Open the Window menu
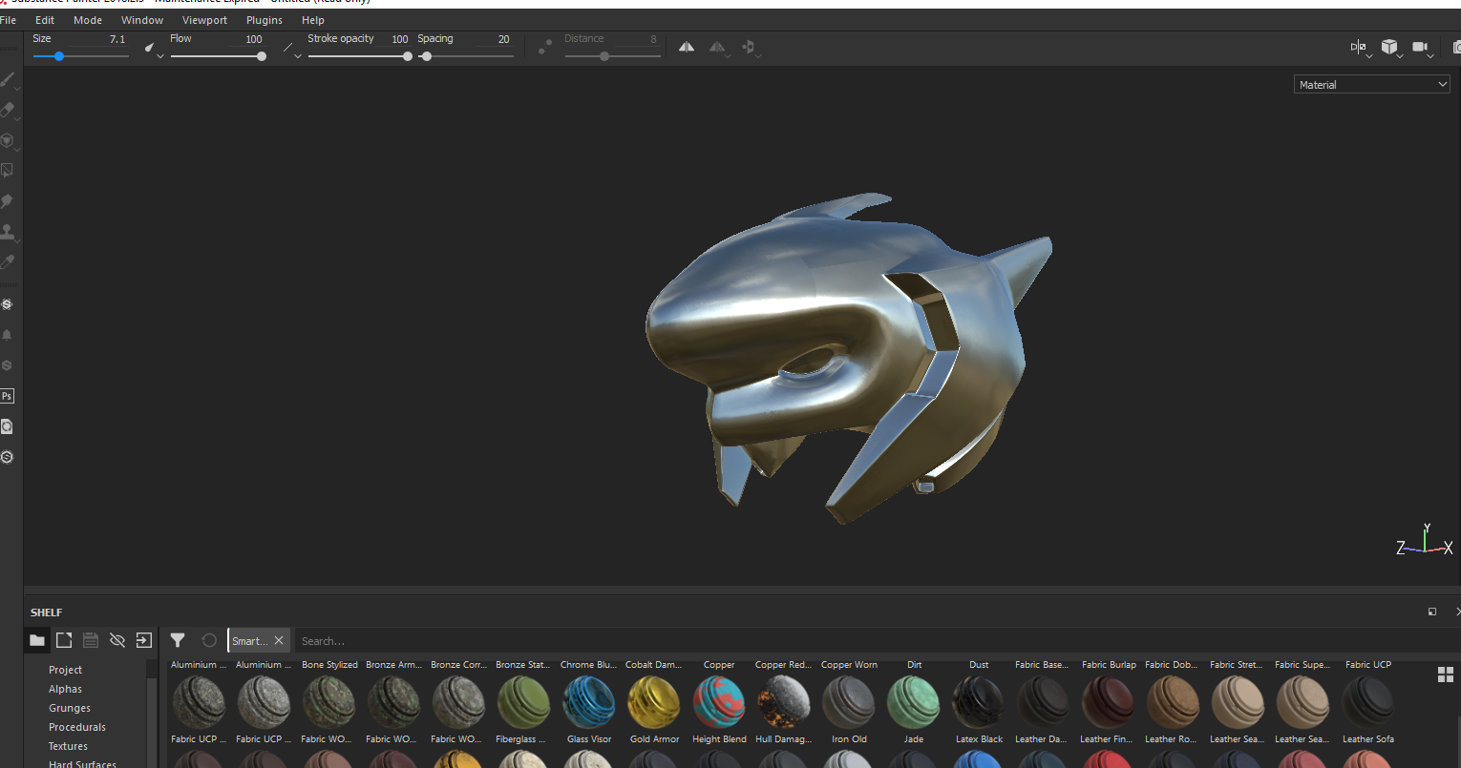The image size is (1461, 768). 142,20
